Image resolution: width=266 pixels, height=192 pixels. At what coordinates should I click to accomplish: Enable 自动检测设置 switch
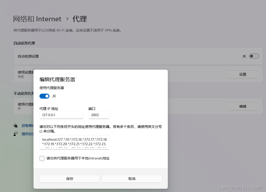pos(254,56)
